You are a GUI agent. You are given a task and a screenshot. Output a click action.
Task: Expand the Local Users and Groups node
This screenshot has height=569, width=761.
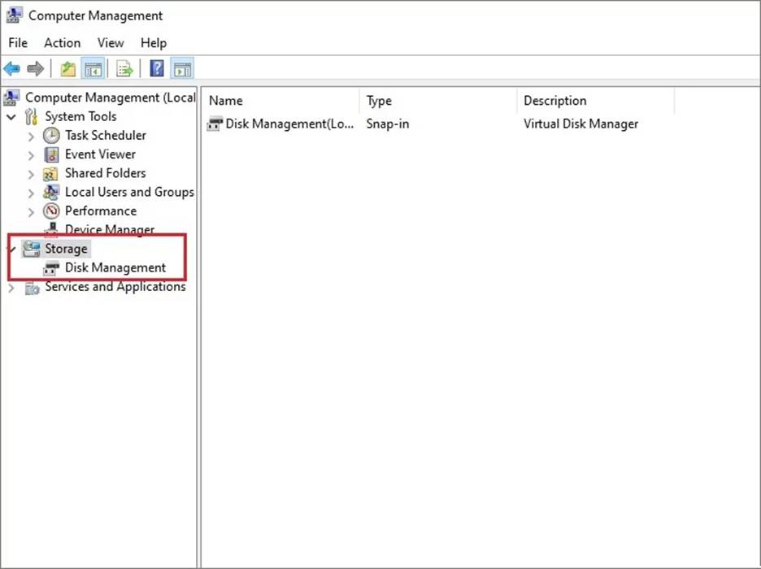31,193
